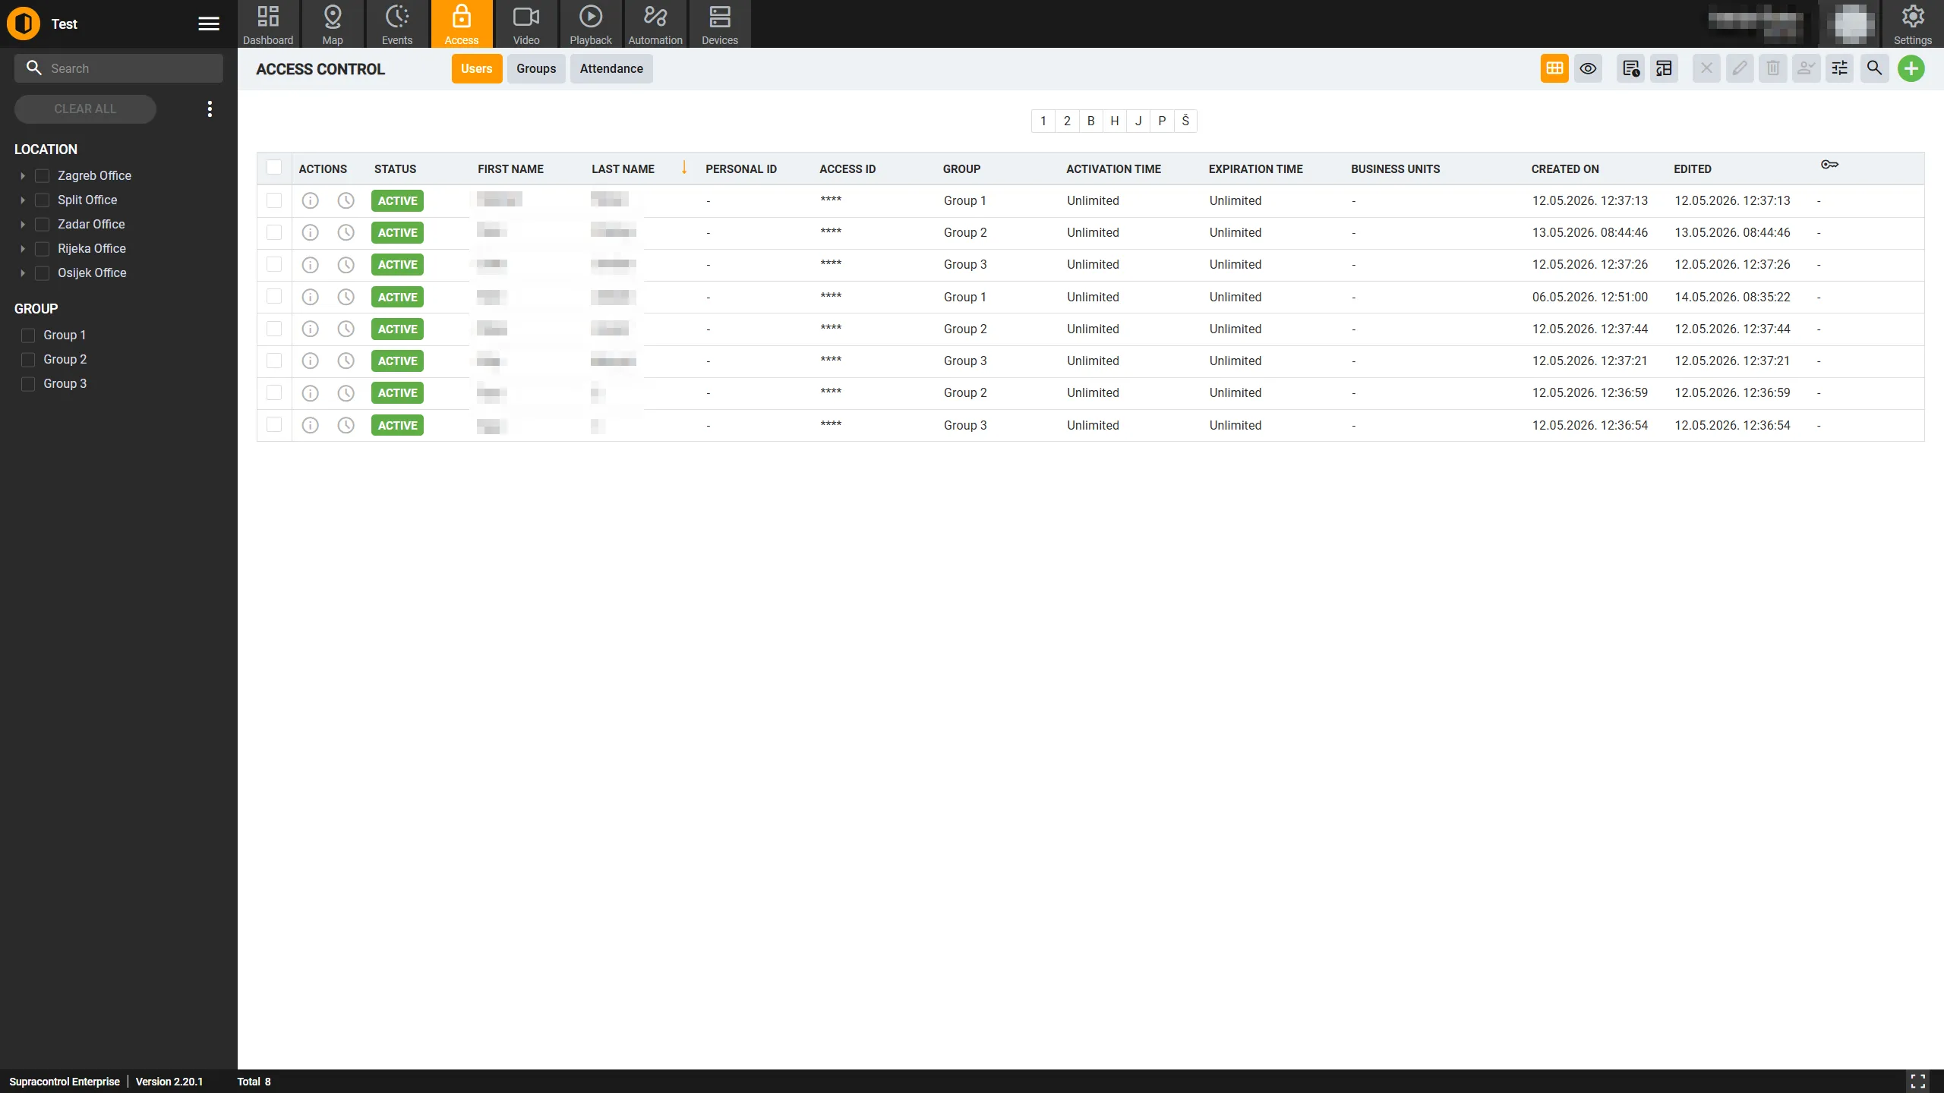Expand the Split Office tree node

click(23, 200)
